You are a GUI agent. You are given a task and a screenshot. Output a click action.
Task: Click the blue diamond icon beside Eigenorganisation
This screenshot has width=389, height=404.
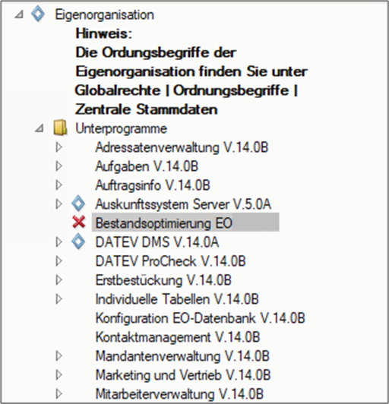pyautogui.click(x=38, y=14)
